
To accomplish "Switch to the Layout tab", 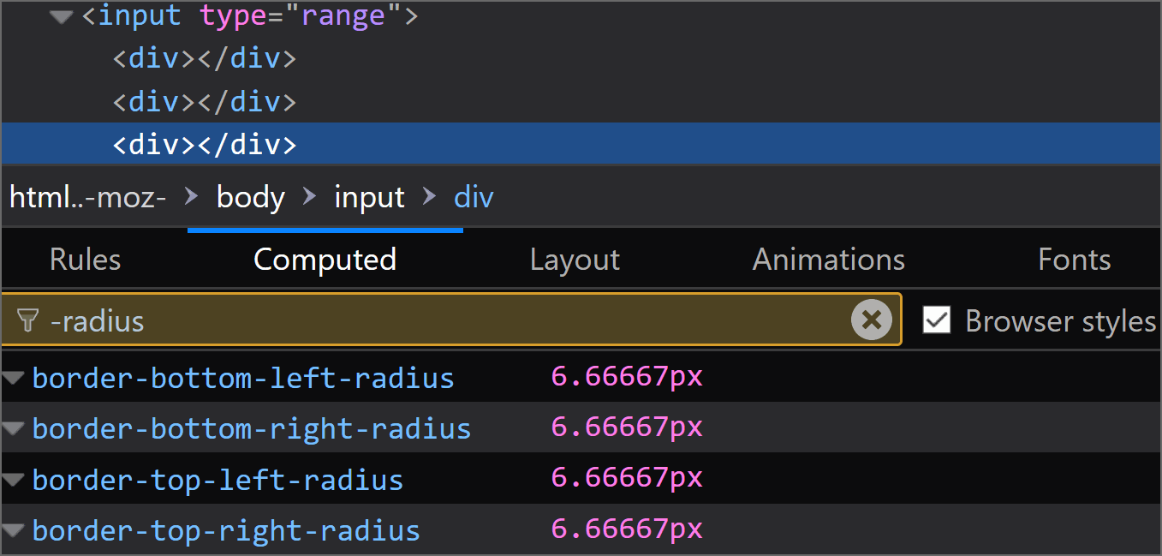I will tap(575, 259).
